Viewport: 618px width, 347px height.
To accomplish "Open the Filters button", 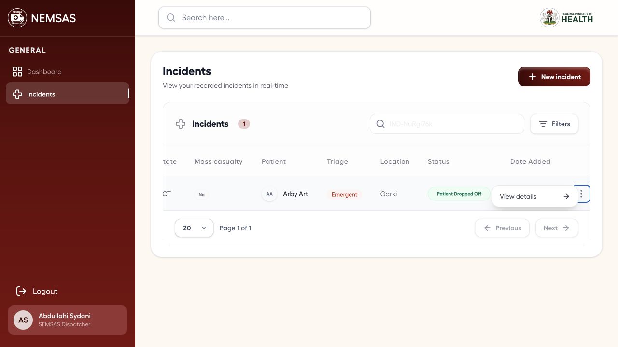I will 554,124.
